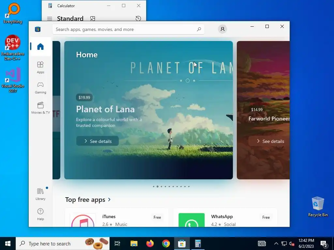
Task: Open the WhatsApp app icon
Action: tap(191, 220)
